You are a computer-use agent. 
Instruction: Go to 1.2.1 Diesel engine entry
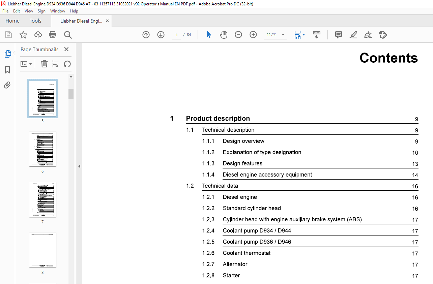tap(240, 197)
